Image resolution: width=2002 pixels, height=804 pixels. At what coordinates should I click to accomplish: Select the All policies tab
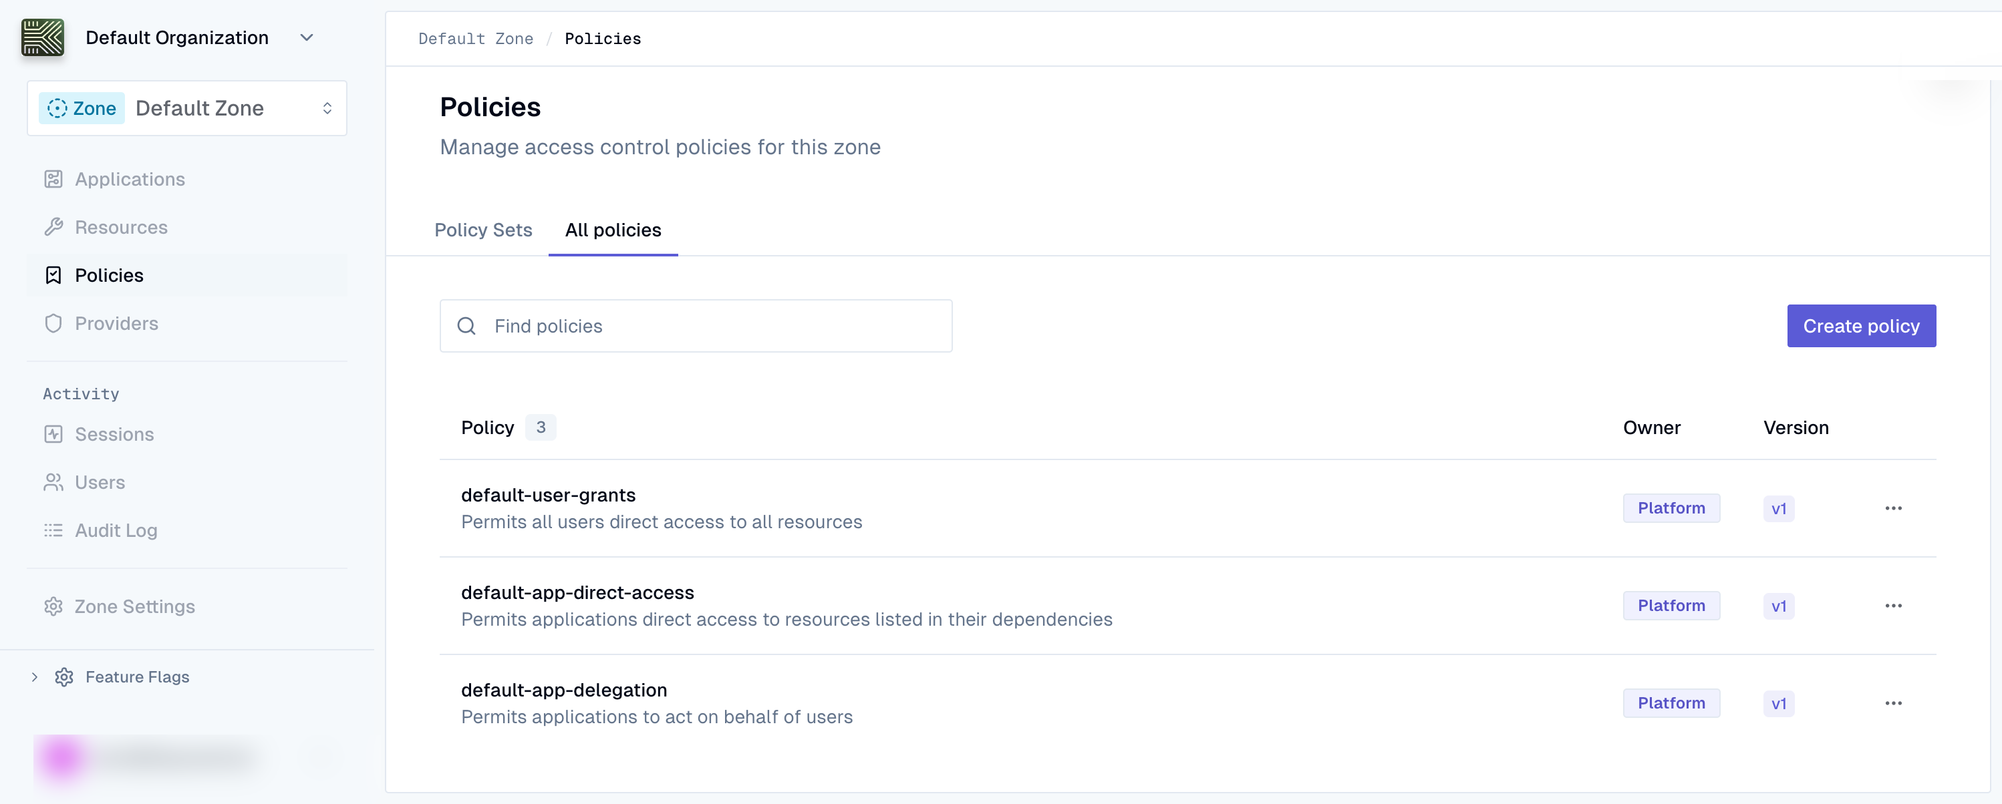613,230
